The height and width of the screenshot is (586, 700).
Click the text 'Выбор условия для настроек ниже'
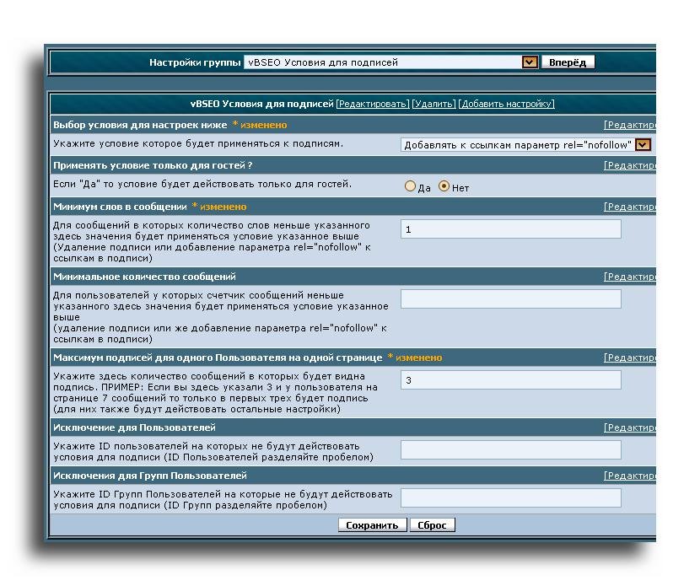[x=140, y=125]
